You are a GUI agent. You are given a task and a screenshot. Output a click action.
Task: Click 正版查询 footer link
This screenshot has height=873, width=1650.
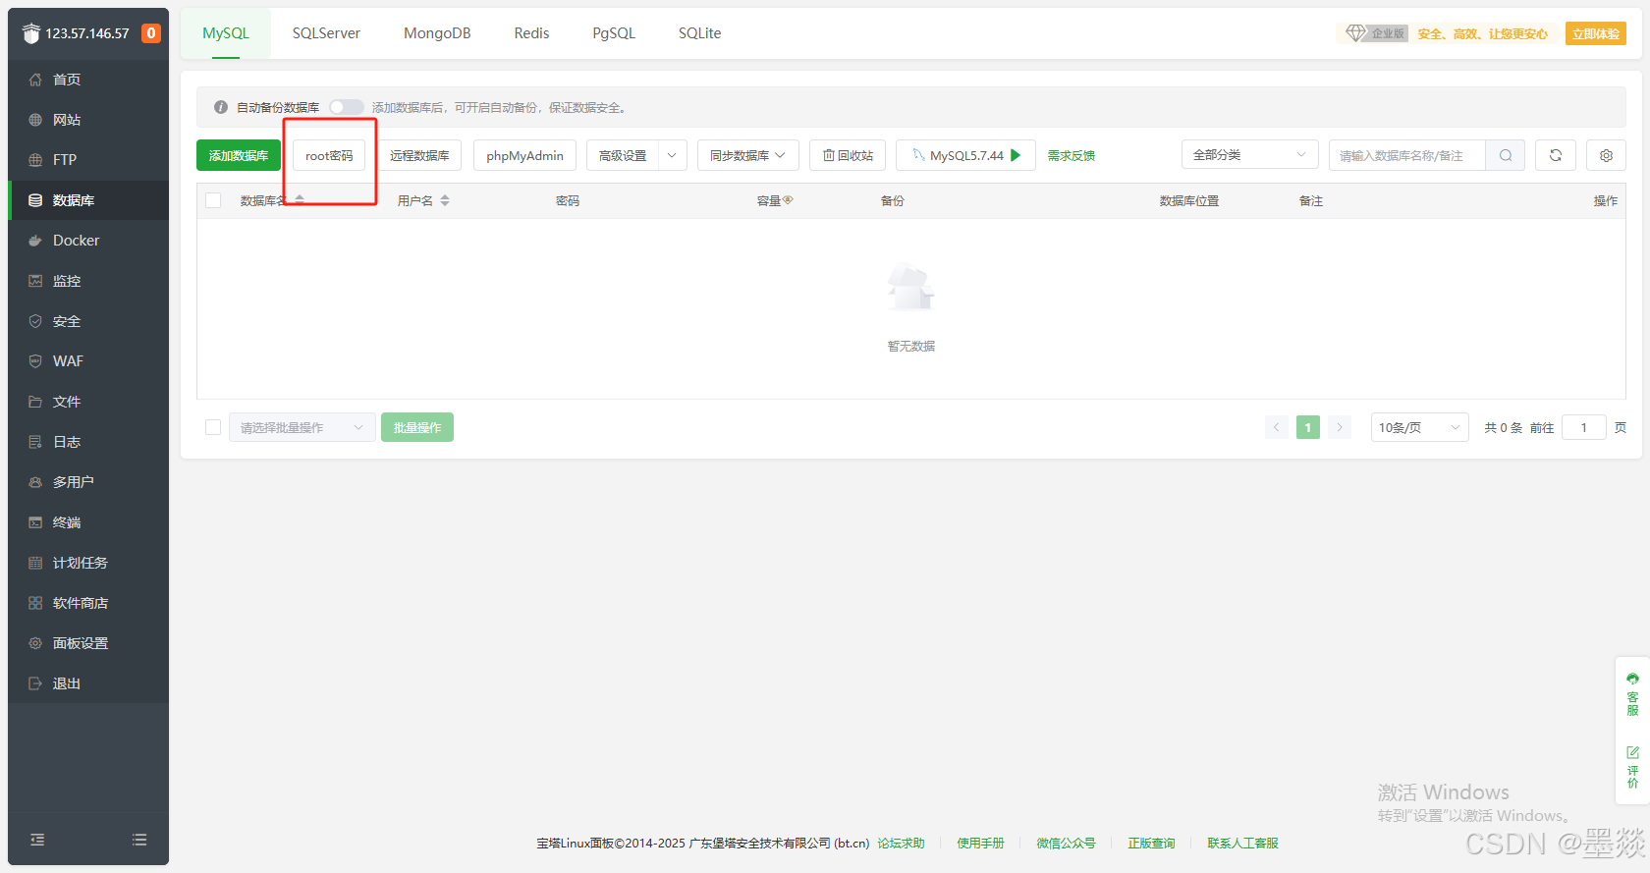(1151, 843)
